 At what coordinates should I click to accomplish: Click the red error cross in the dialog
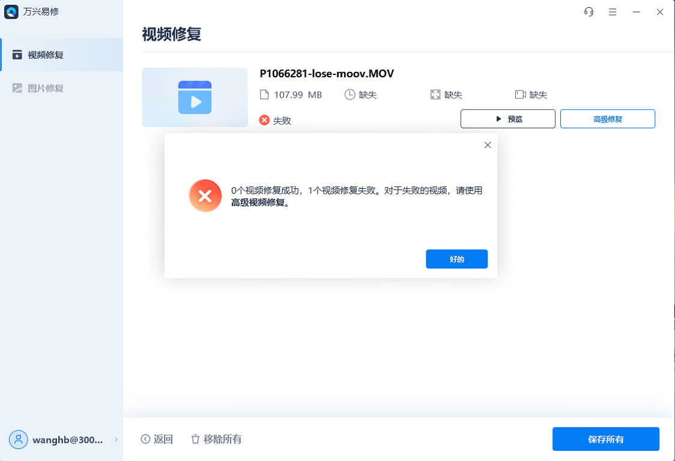tap(205, 195)
